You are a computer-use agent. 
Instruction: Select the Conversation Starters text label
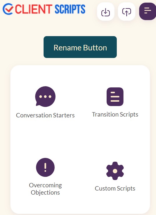tap(45, 115)
